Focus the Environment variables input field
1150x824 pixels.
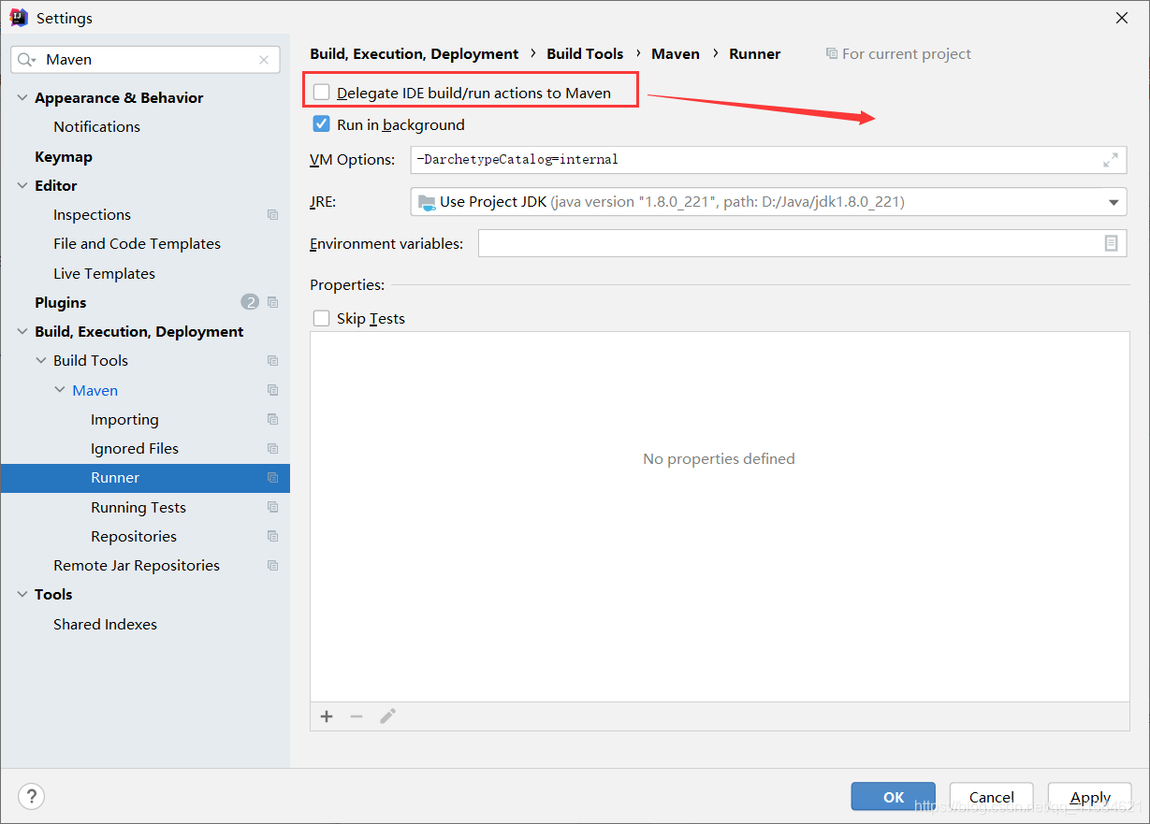click(x=802, y=243)
